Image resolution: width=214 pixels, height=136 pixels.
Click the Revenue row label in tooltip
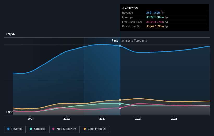point(127,13)
